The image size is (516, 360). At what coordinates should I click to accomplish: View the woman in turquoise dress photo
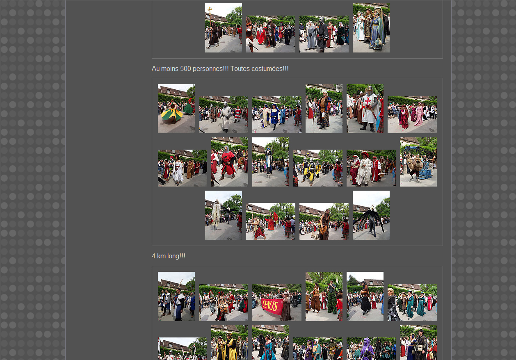(270, 343)
